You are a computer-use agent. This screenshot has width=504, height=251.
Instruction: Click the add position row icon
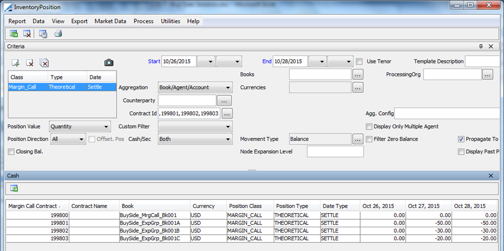coord(15,63)
